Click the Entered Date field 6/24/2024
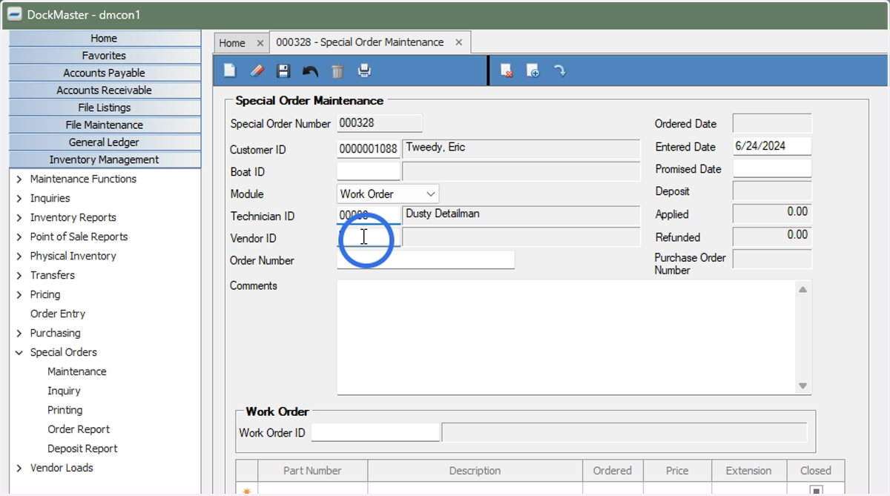The width and height of the screenshot is (890, 496). [772, 147]
